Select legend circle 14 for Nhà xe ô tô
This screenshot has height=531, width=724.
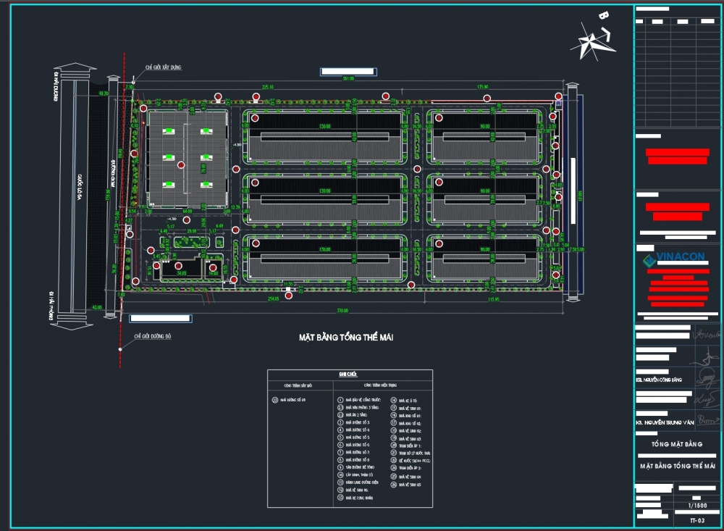[x=393, y=399]
